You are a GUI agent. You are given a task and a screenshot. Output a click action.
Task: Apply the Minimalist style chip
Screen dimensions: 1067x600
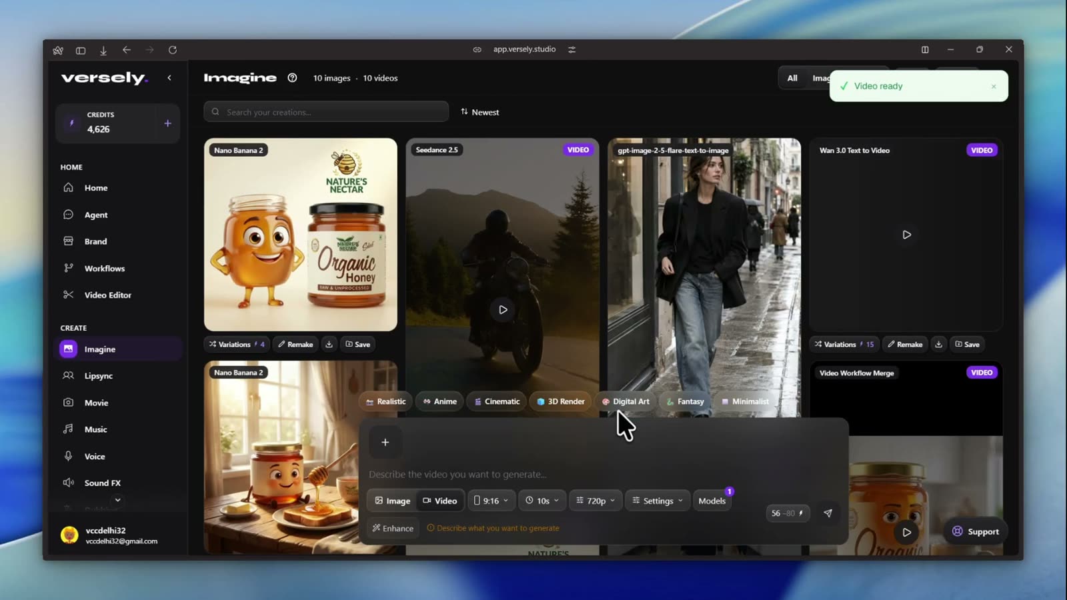(x=744, y=401)
